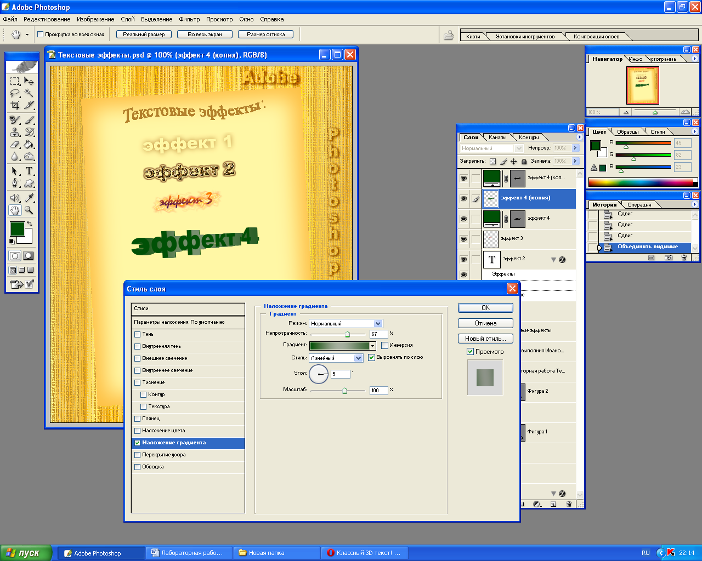The width and height of the screenshot is (702, 561).
Task: Select the Eraser tool
Action: point(15,145)
